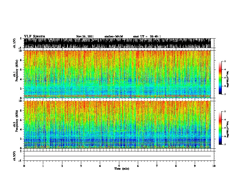
Task: Click time axis tick label "9"
Action: pos(195,166)
